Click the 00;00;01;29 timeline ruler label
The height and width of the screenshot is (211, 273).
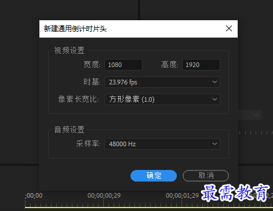(x=182, y=195)
